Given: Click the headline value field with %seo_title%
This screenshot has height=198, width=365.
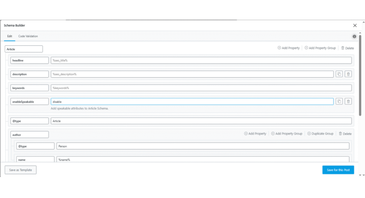Looking at the screenshot, I should click(x=201, y=61).
